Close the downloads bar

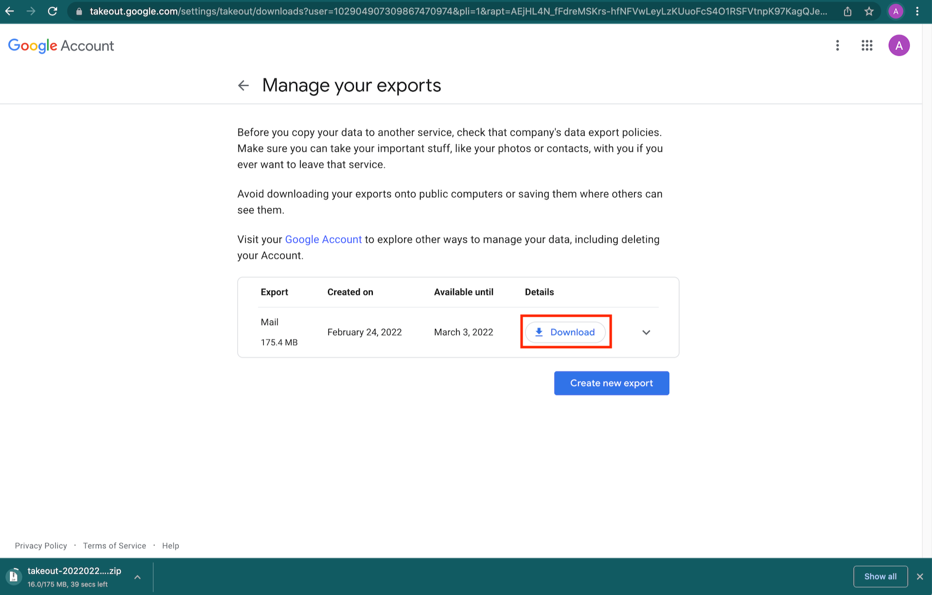coord(920,576)
